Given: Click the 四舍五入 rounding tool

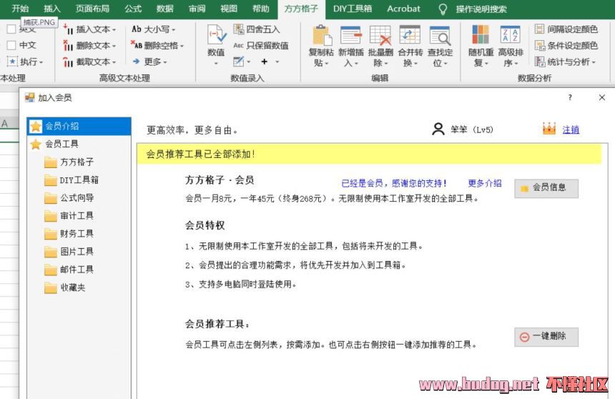Looking at the screenshot, I should pyautogui.click(x=257, y=29).
